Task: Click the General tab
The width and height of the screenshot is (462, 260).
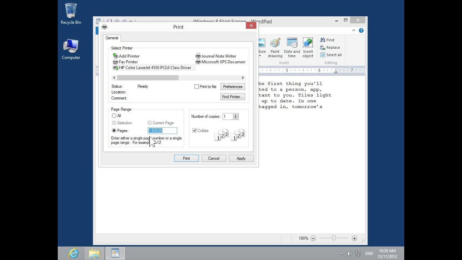Action: pos(112,38)
